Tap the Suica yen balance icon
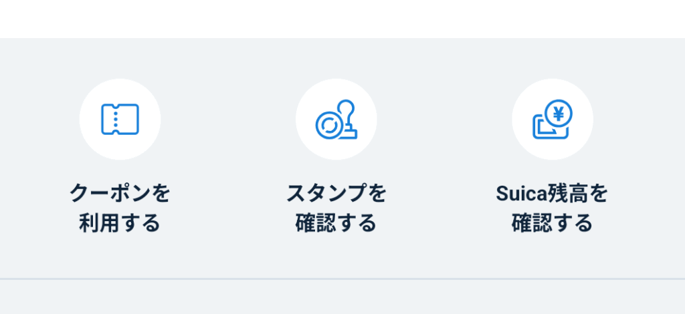This screenshot has height=314, width=685. (x=553, y=120)
